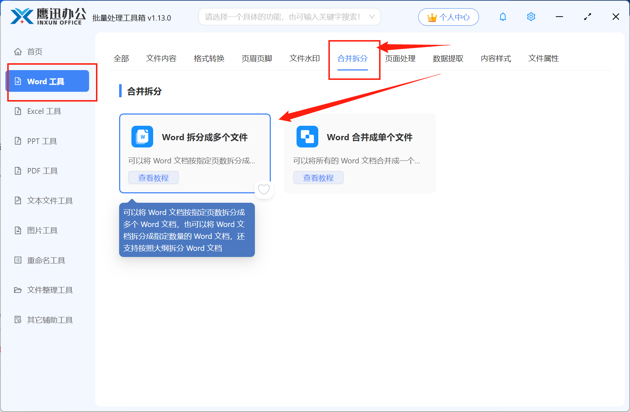Open the 文件整理工具 section
This screenshot has height=412, width=630.
tap(50, 290)
